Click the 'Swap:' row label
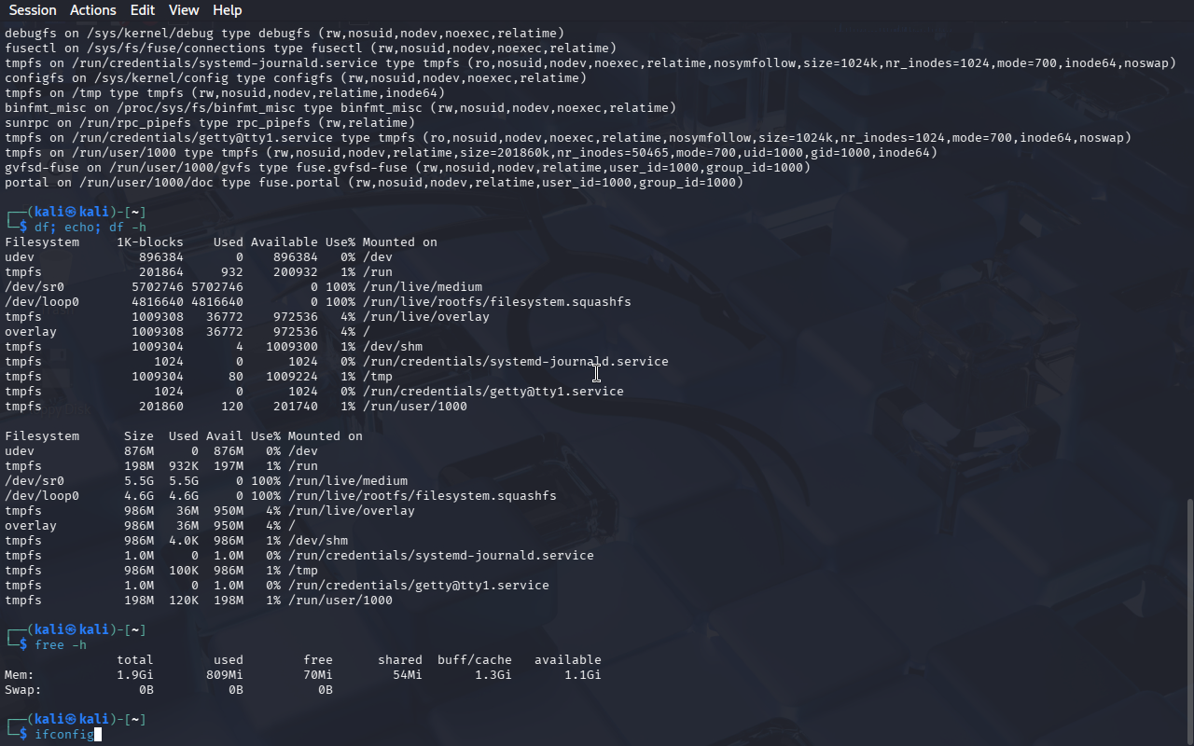 tap(23, 690)
